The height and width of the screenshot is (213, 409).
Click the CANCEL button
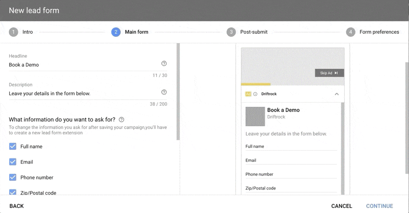[x=342, y=206]
